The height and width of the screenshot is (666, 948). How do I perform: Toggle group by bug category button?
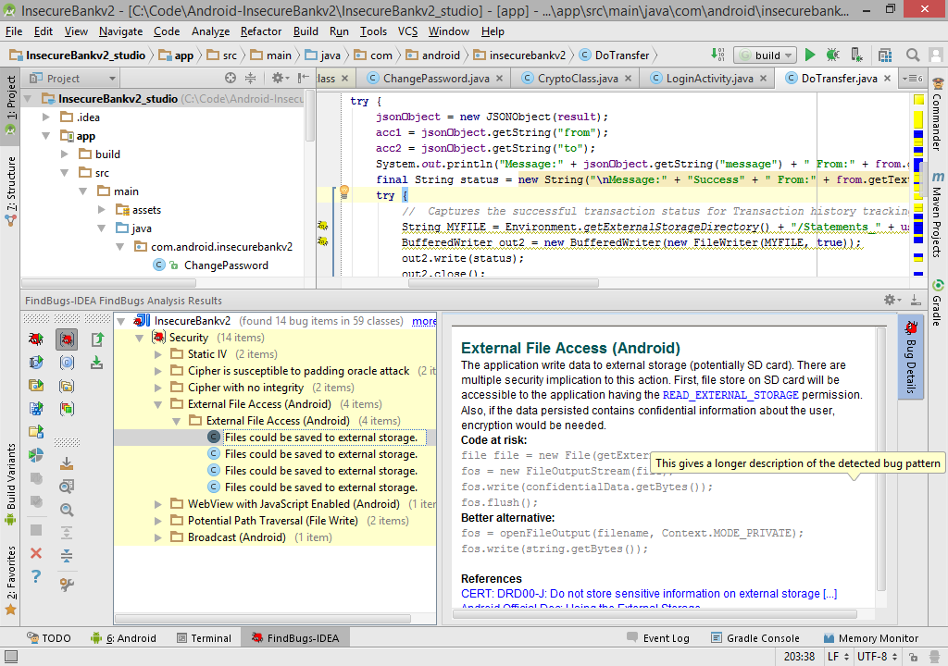point(67,339)
